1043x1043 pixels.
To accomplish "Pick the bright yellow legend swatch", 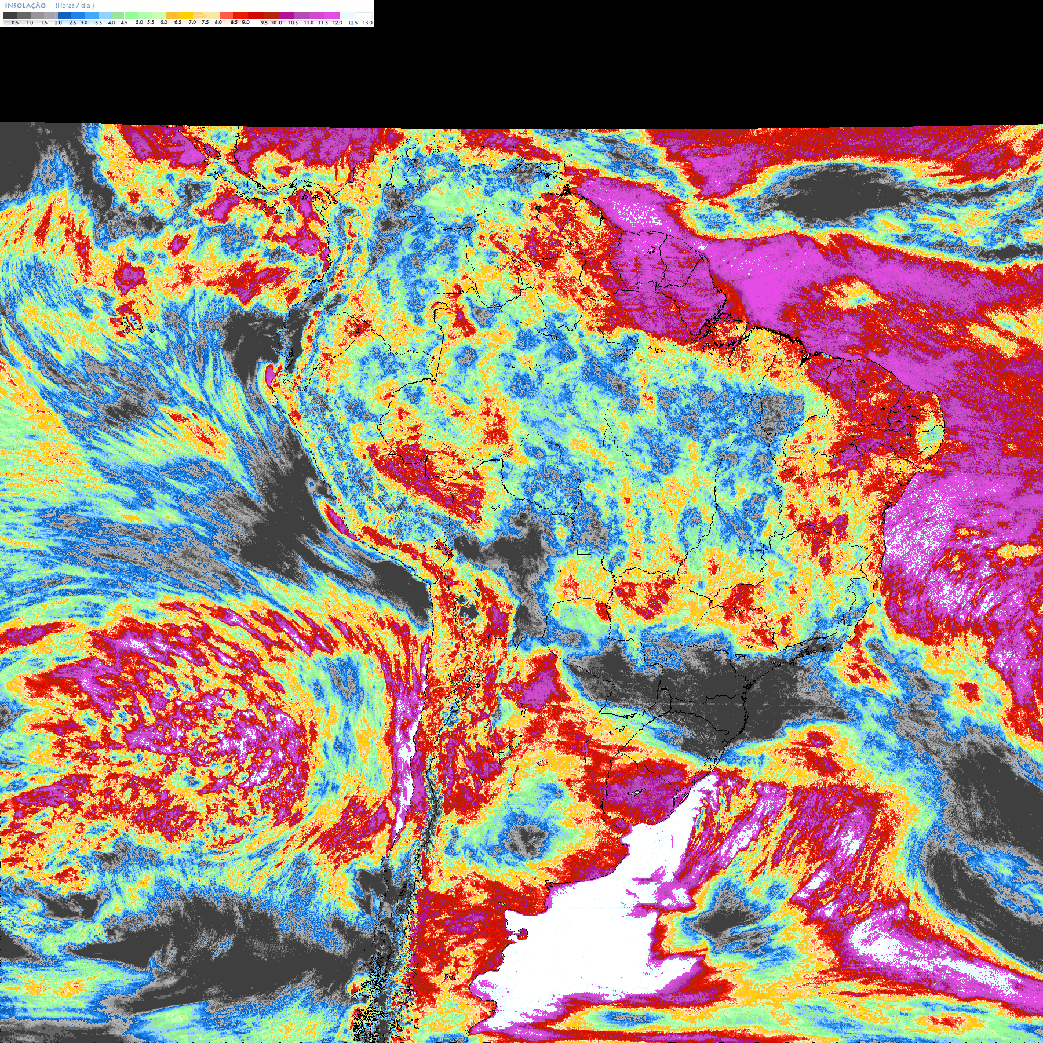I will coord(186,16).
